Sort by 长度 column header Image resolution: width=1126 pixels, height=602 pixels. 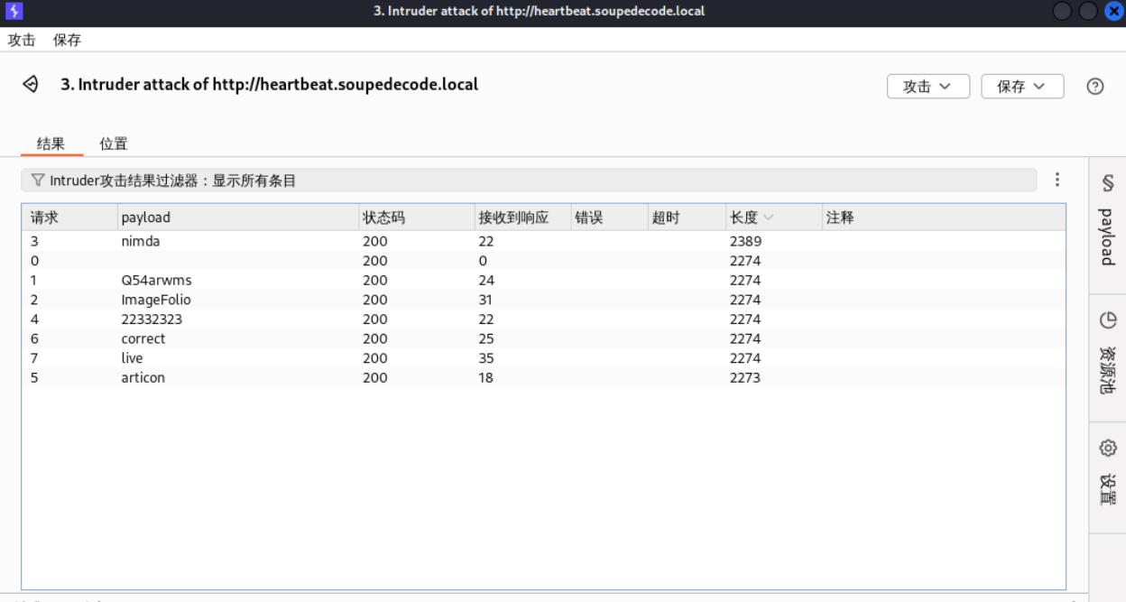click(x=744, y=218)
